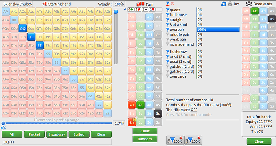Click Clear under the board card picker
Viewport: 276px width, 146px height.
click(145, 131)
